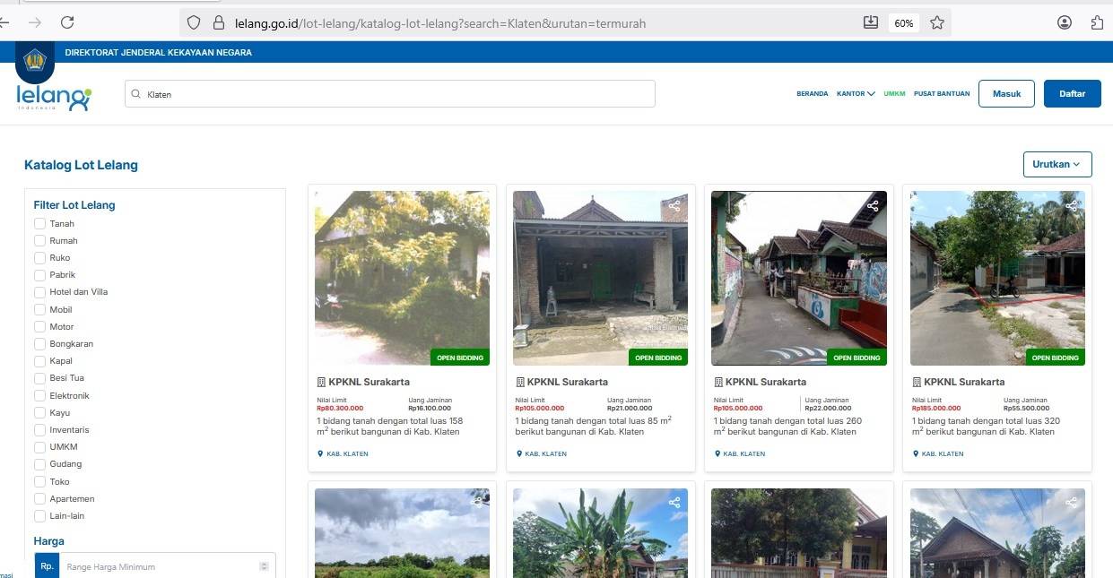Tick the Rumah filter checkbox
1113x578 pixels.
click(39, 241)
